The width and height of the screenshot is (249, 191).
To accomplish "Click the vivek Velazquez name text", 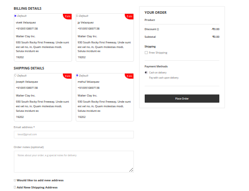I will [x=26, y=22].
